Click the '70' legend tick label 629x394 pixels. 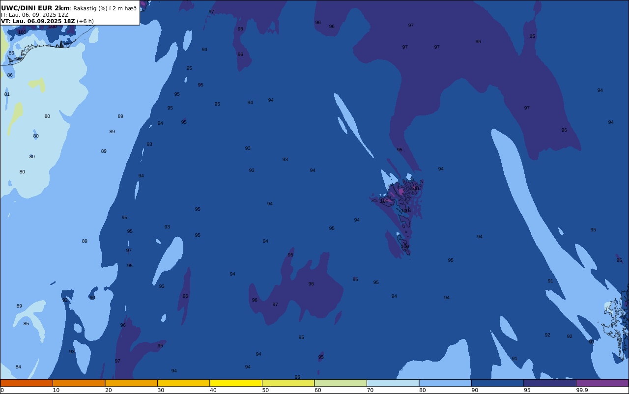(370, 390)
